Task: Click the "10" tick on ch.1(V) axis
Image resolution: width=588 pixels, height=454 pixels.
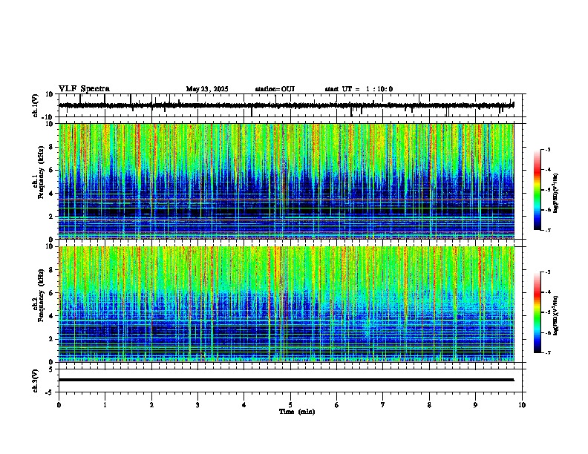Action: [50, 94]
